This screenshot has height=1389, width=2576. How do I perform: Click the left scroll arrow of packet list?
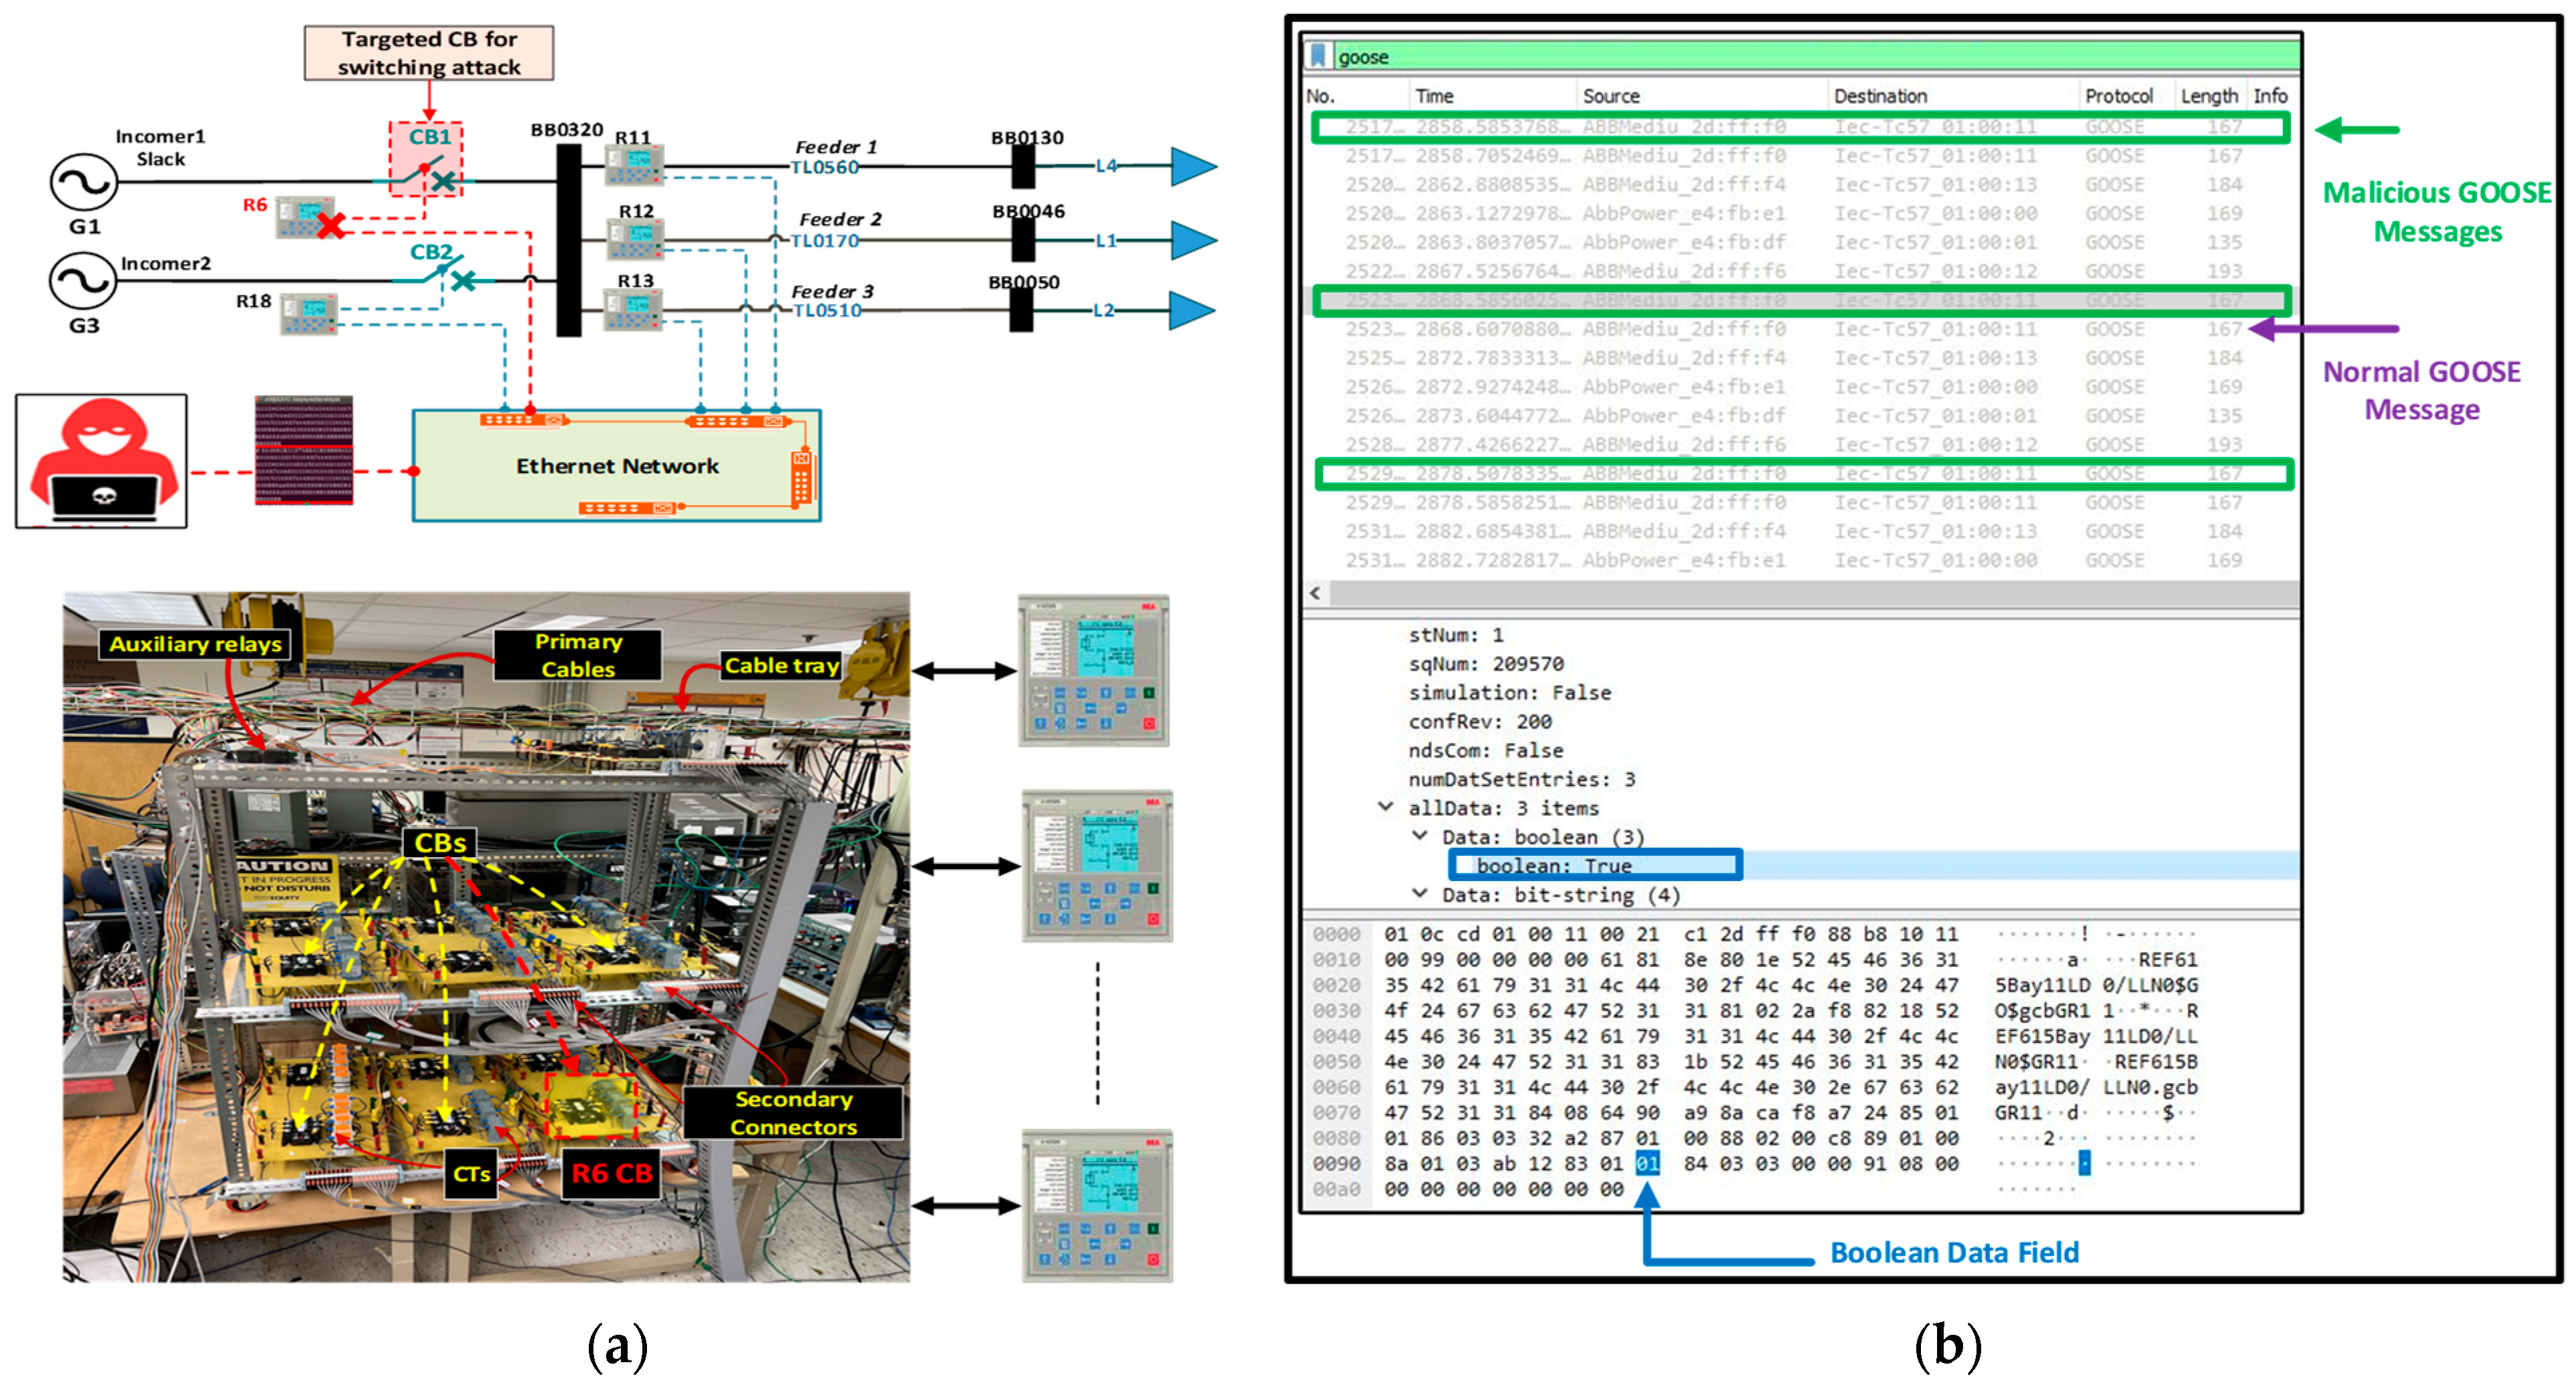coord(1315,593)
